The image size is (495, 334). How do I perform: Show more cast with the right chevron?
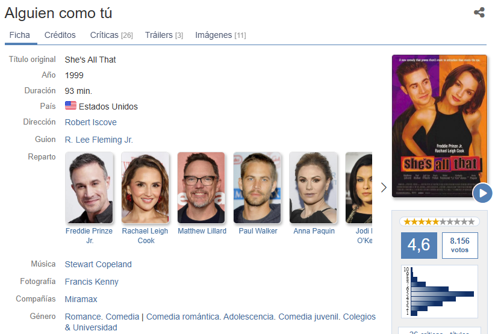coord(384,187)
